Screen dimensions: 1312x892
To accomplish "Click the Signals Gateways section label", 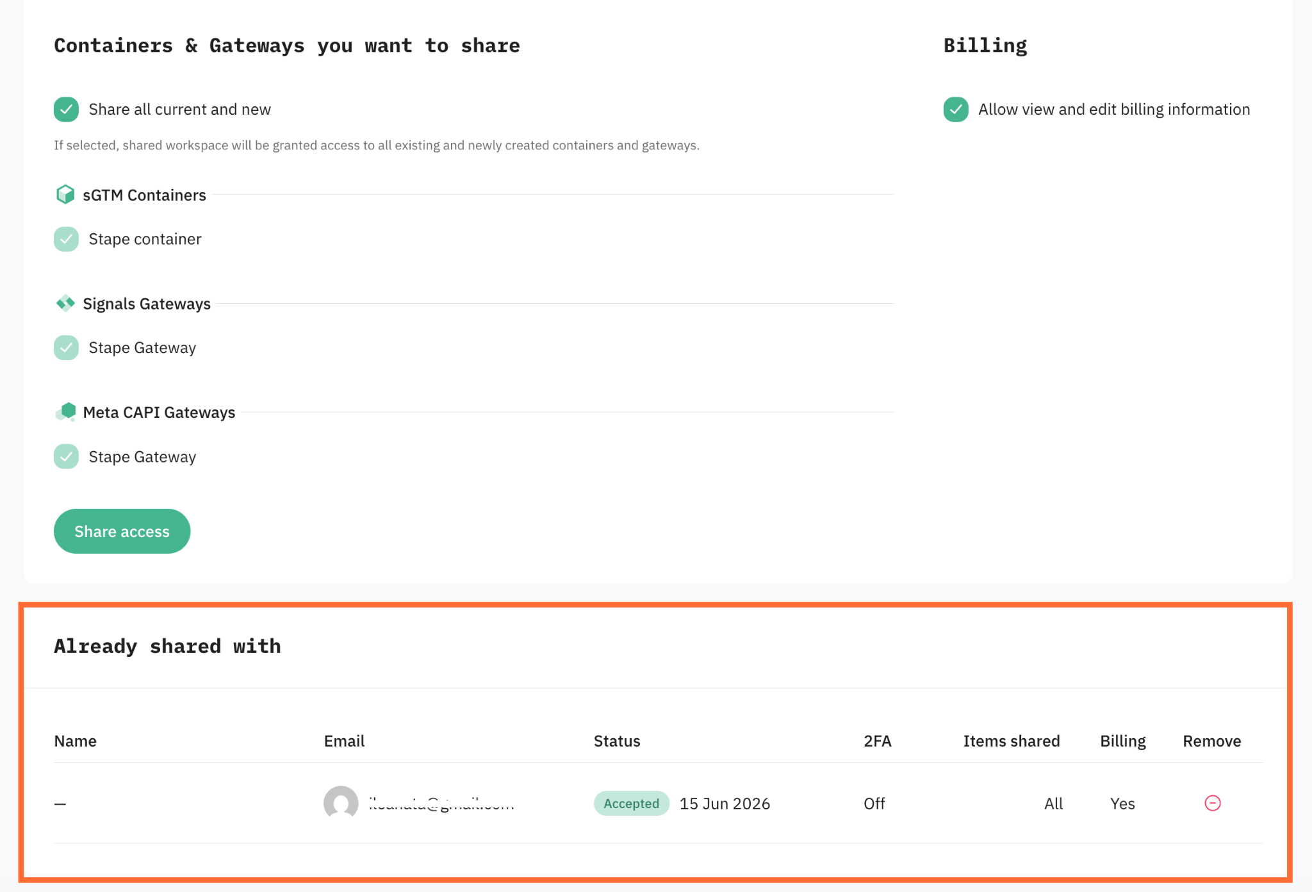I will click(147, 304).
